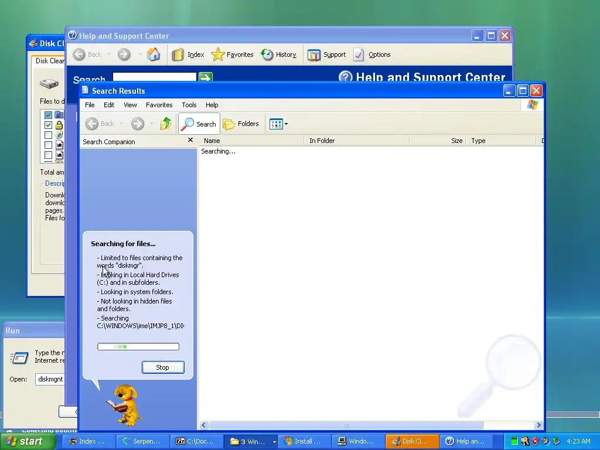Open the Favorites menu in Search Results
Image resolution: width=600 pixels, height=450 pixels.
coord(159,105)
